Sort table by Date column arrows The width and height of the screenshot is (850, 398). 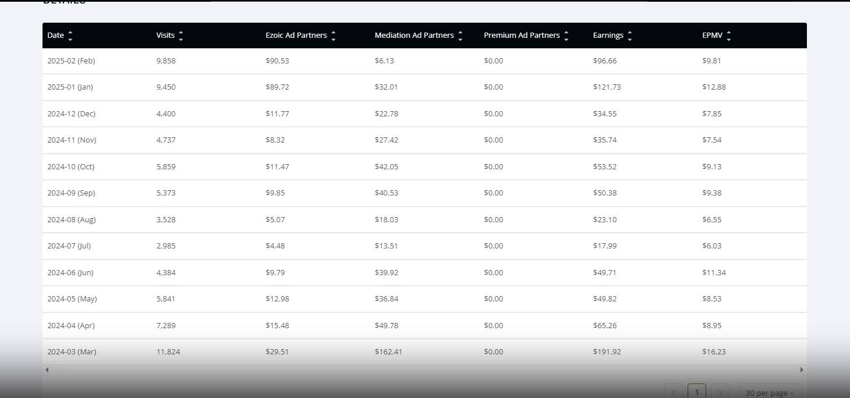tap(70, 35)
